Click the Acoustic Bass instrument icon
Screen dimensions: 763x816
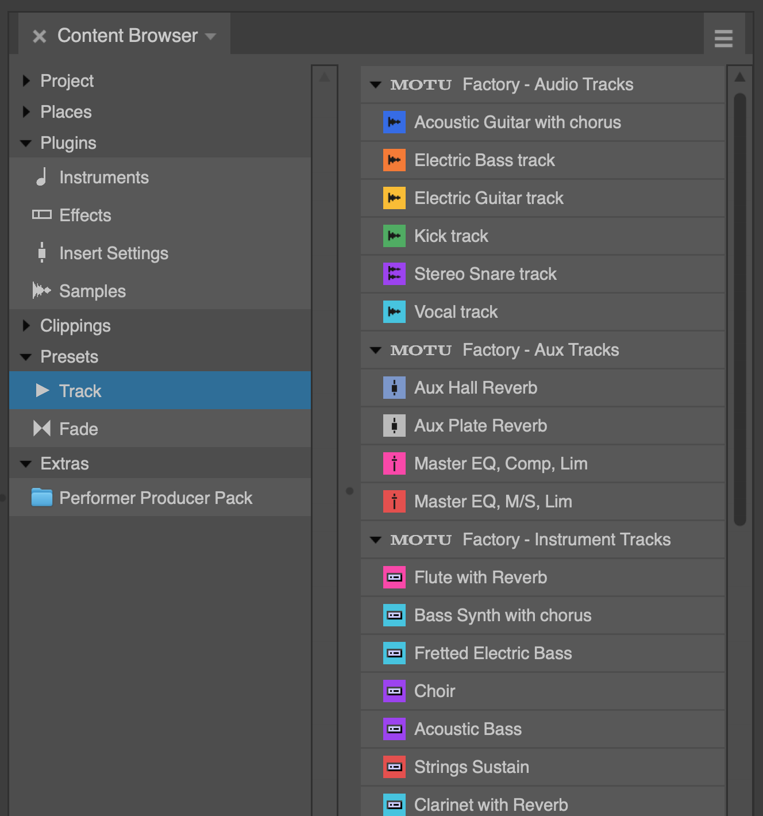coord(394,729)
